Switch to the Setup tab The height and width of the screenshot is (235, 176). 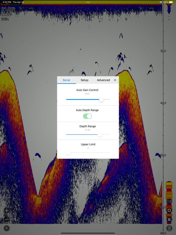(84, 80)
